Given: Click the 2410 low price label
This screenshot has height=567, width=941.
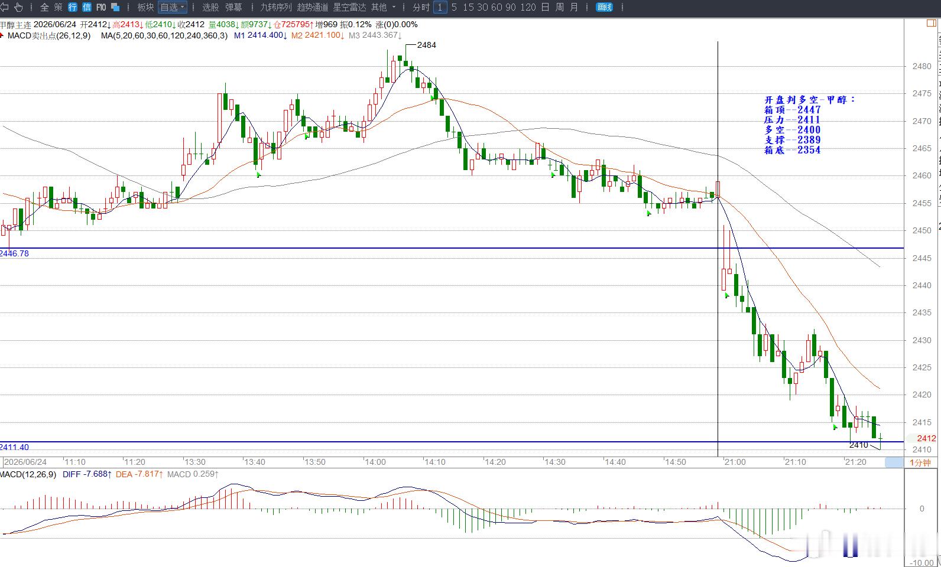Looking at the screenshot, I should click(858, 445).
